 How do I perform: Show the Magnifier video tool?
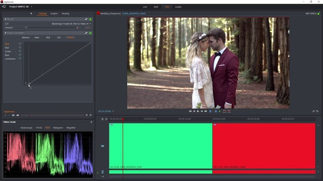[x=71, y=127]
